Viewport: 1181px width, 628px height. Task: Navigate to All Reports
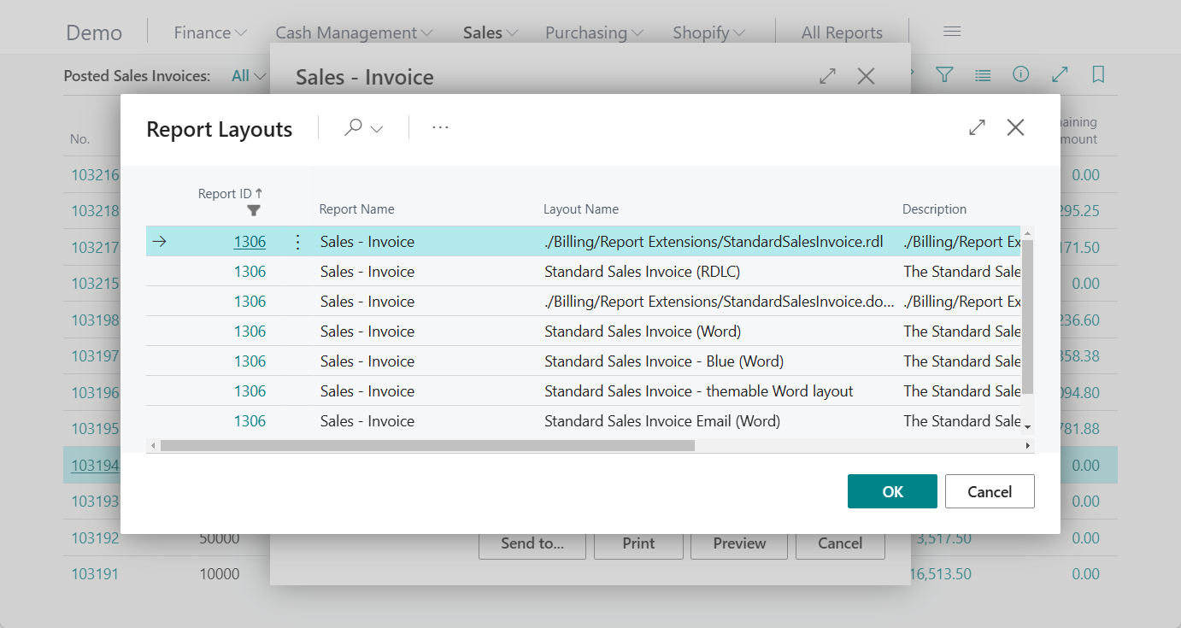coord(842,32)
